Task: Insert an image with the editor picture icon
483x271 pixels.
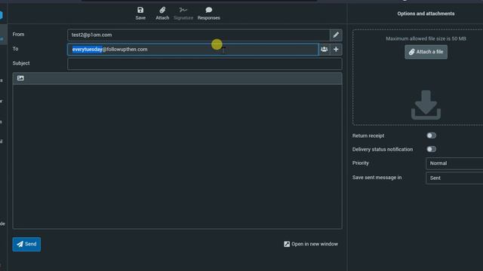Action: coord(20,78)
